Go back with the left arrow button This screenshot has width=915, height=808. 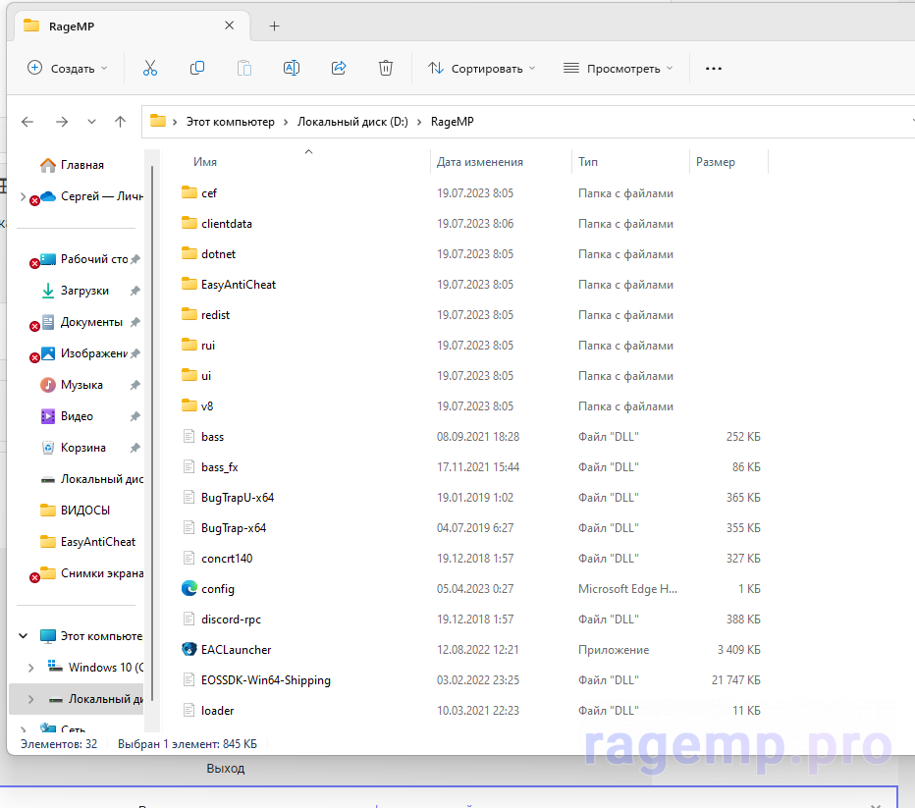27,122
